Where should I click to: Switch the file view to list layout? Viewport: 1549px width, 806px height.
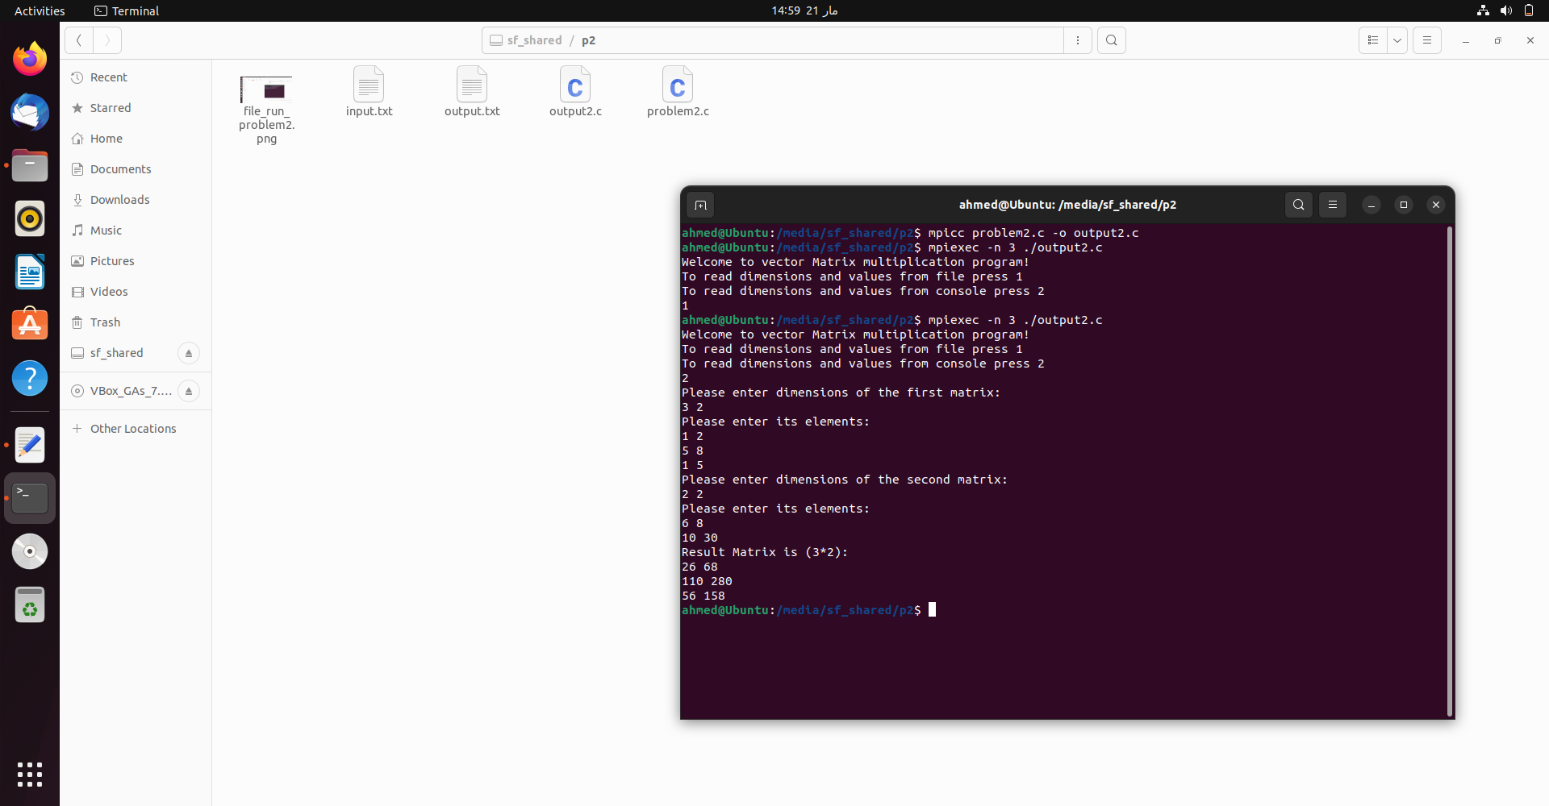tap(1374, 40)
